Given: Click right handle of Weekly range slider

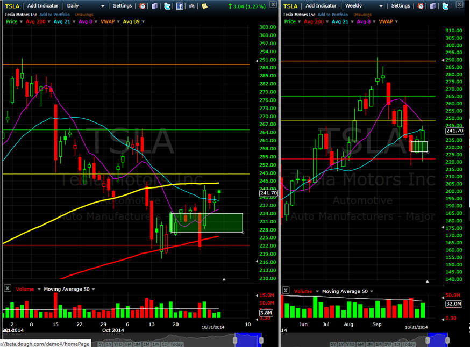Looking at the screenshot, I should click(447, 340).
